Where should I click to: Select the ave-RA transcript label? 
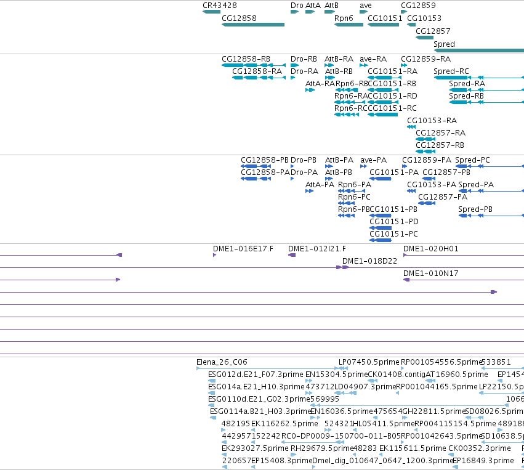tap(373, 59)
